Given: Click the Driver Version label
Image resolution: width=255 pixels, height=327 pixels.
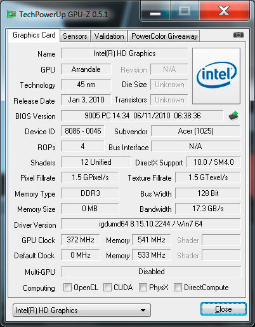Looking at the screenshot, I should [x=35, y=225].
